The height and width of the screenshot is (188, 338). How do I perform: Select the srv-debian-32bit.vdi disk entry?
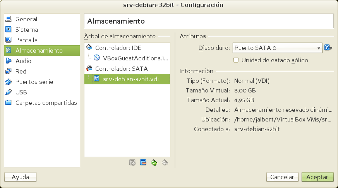(131, 79)
